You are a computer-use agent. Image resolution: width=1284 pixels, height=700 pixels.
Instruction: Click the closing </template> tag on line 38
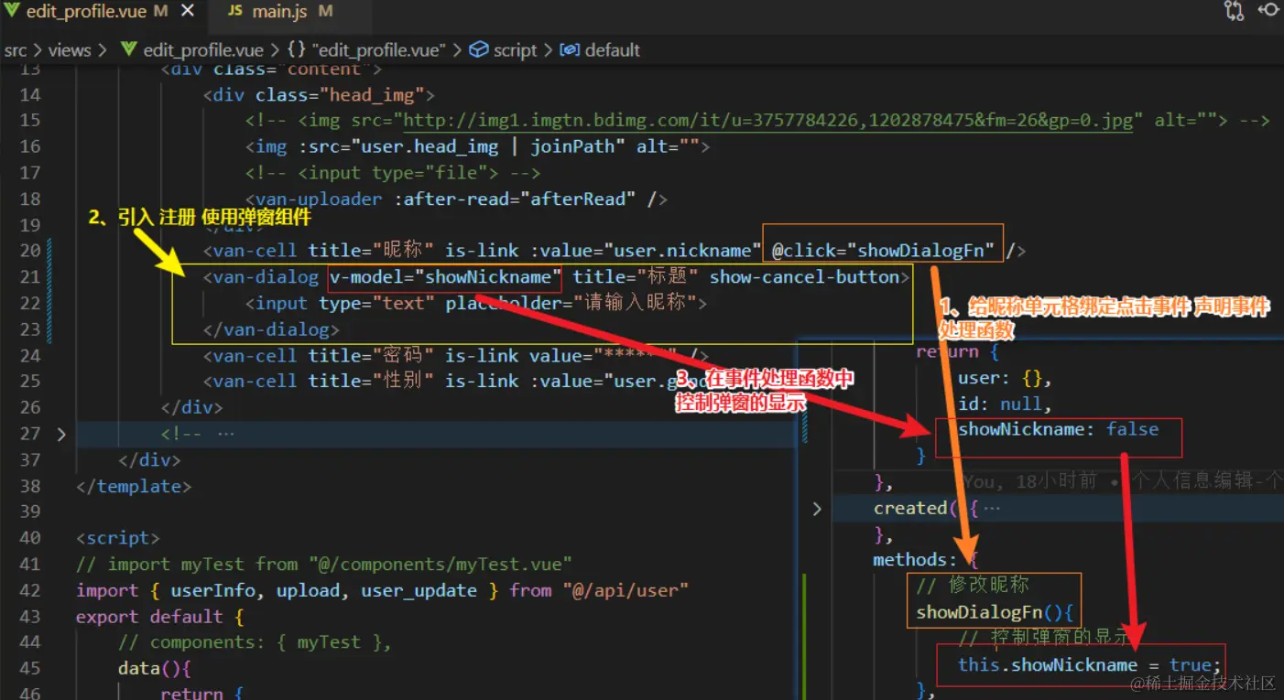[134, 487]
